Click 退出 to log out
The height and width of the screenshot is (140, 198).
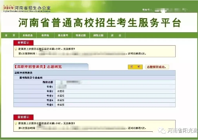116,35
